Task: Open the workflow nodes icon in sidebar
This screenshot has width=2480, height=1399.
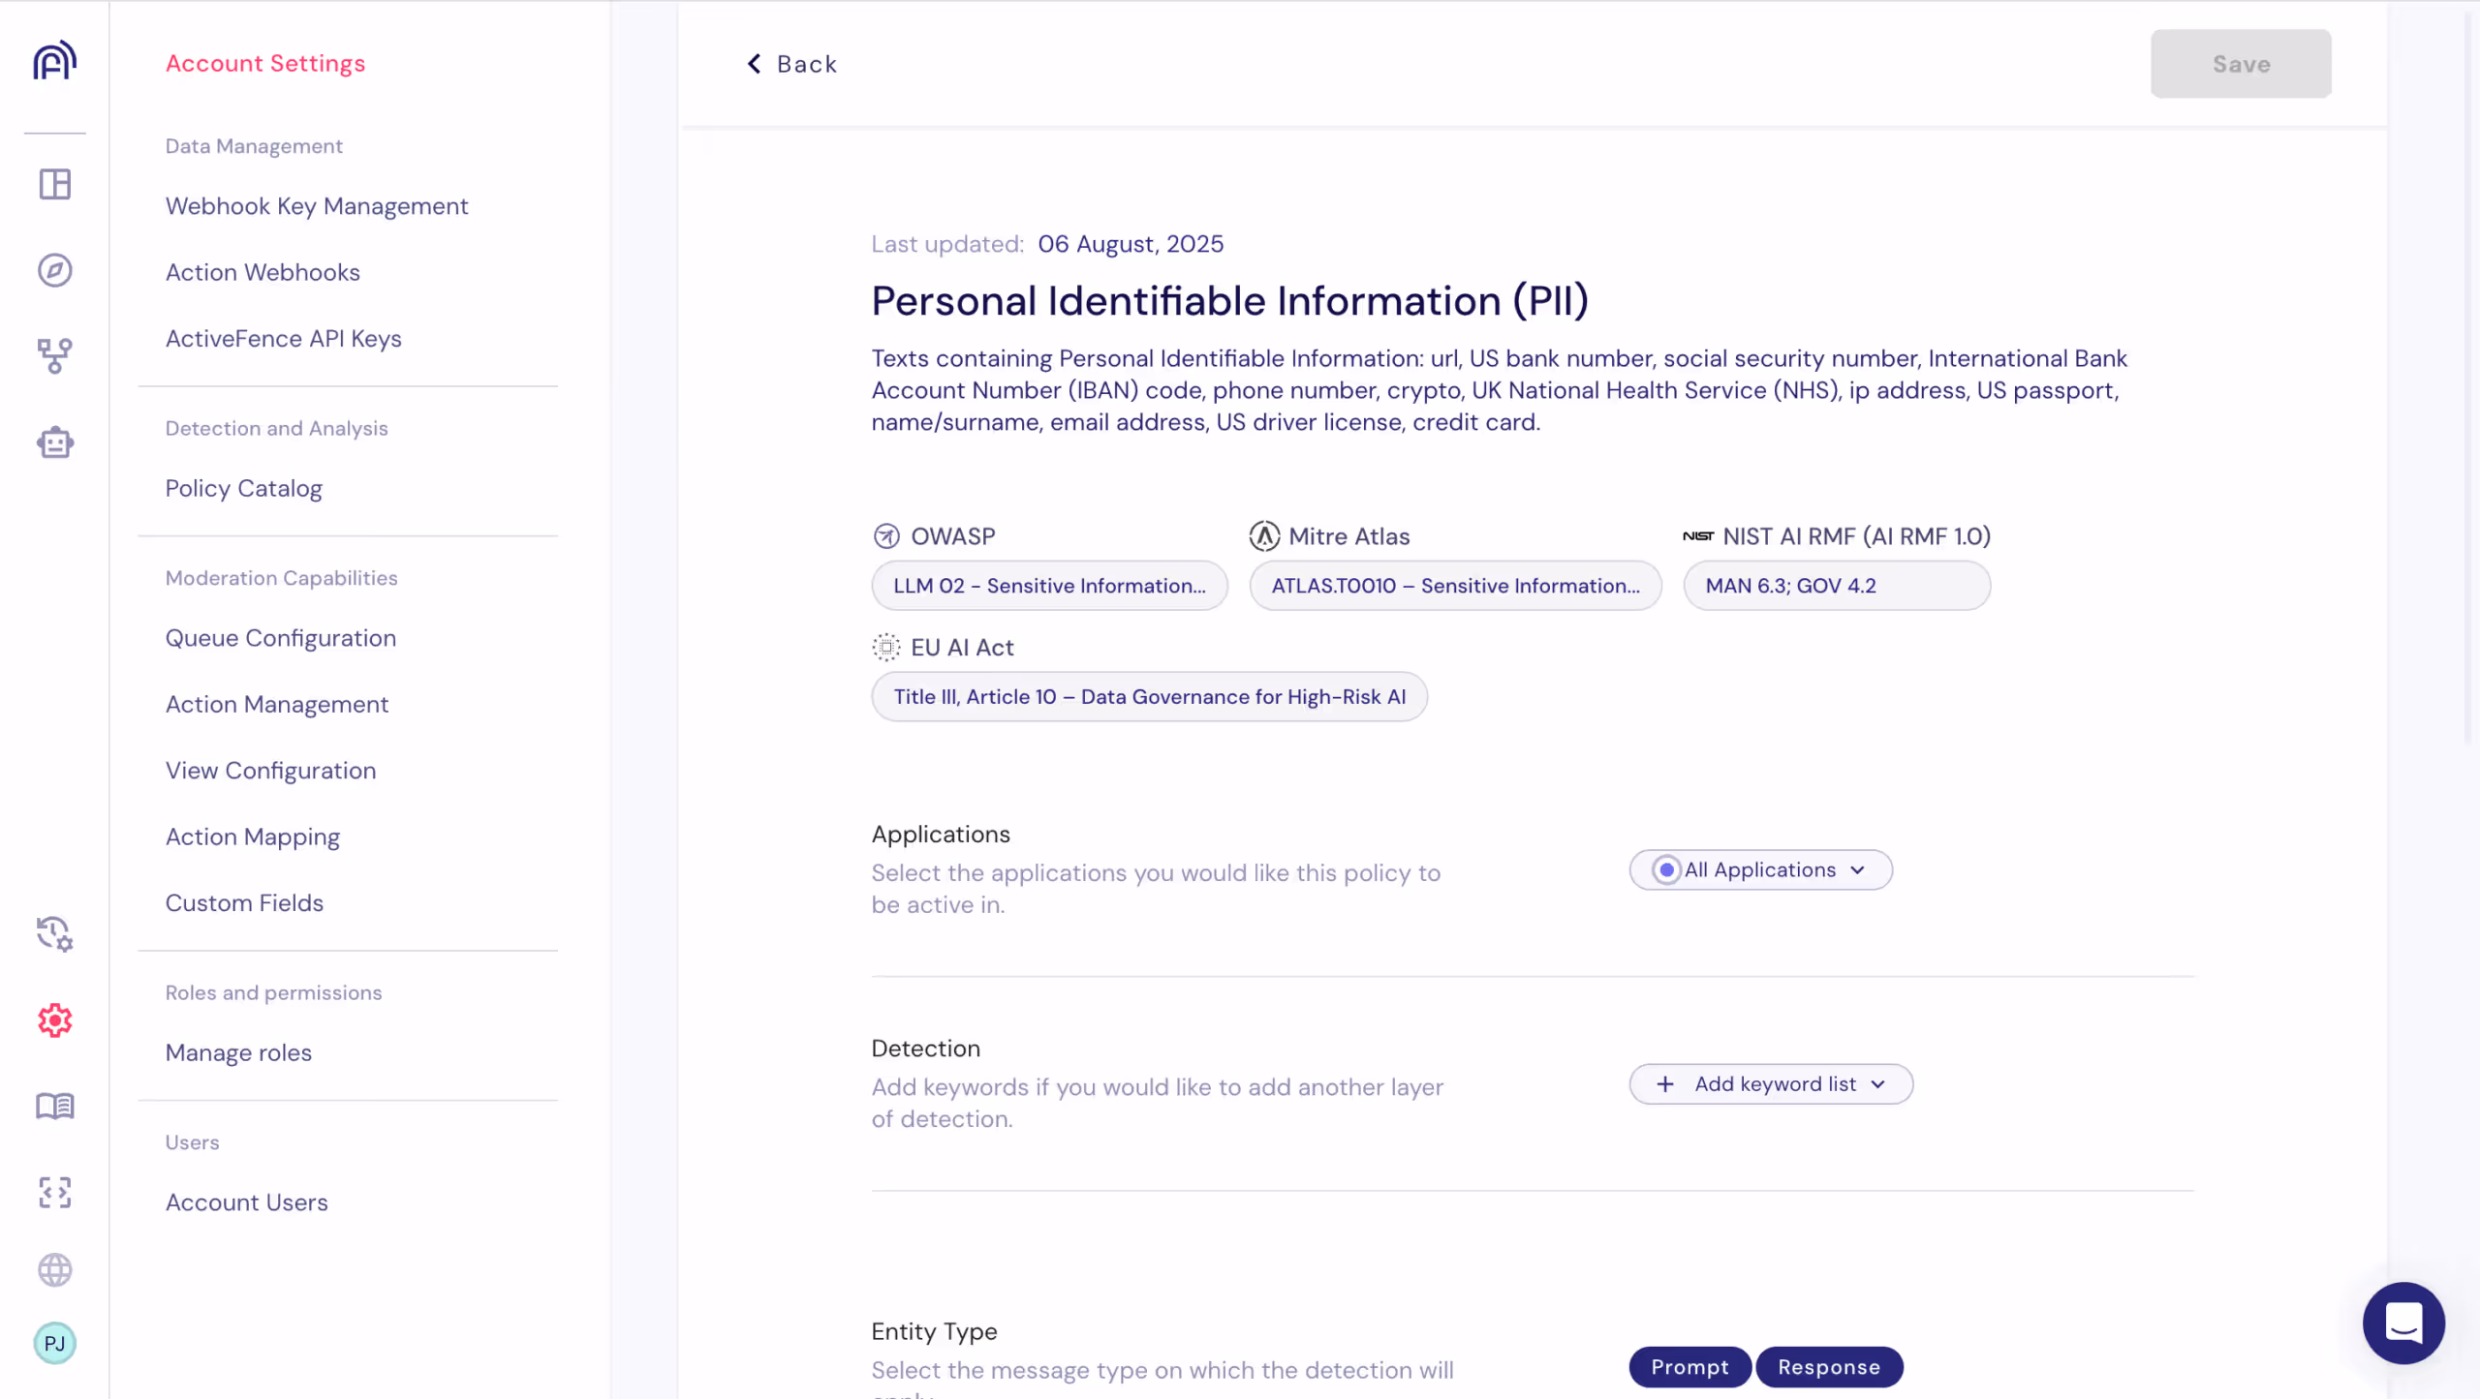Action: tap(54, 356)
